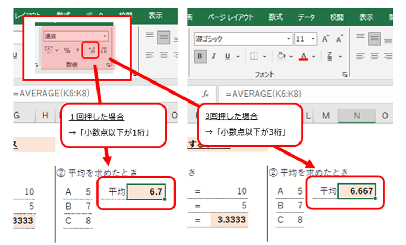Viewport: 406px width, 245px height.
Task: Click the comma style button
Action: [78, 50]
